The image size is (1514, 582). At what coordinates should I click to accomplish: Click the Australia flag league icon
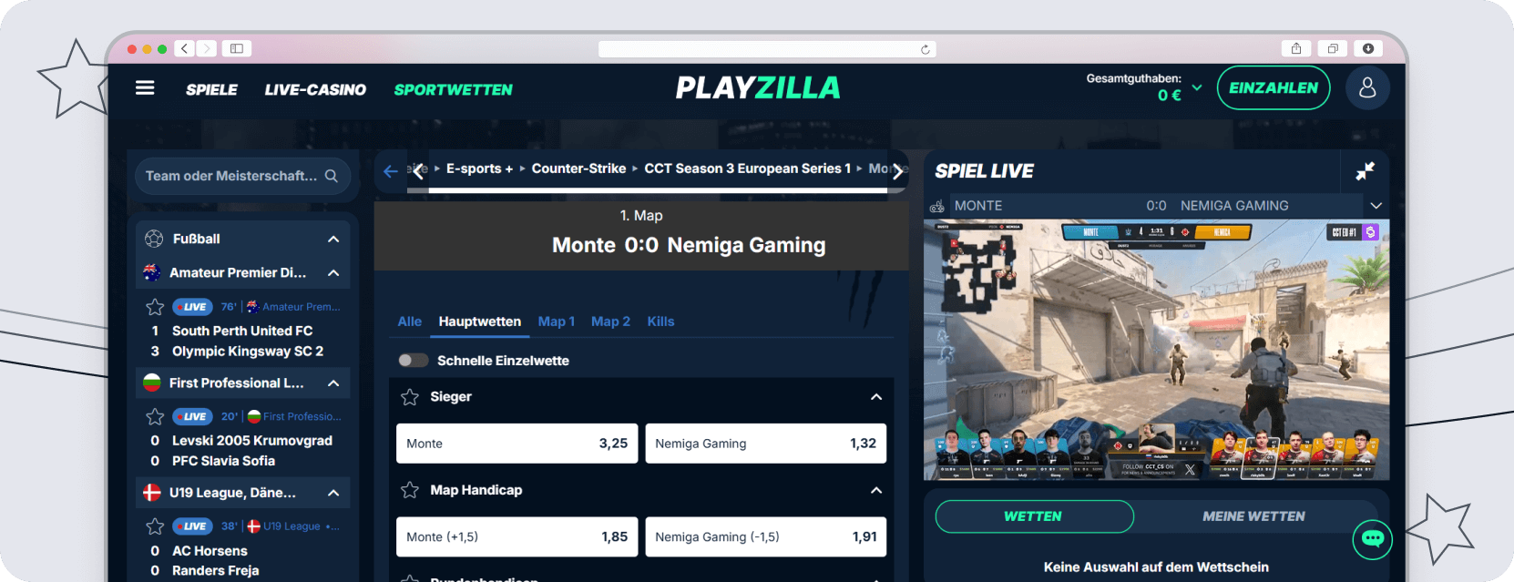152,272
